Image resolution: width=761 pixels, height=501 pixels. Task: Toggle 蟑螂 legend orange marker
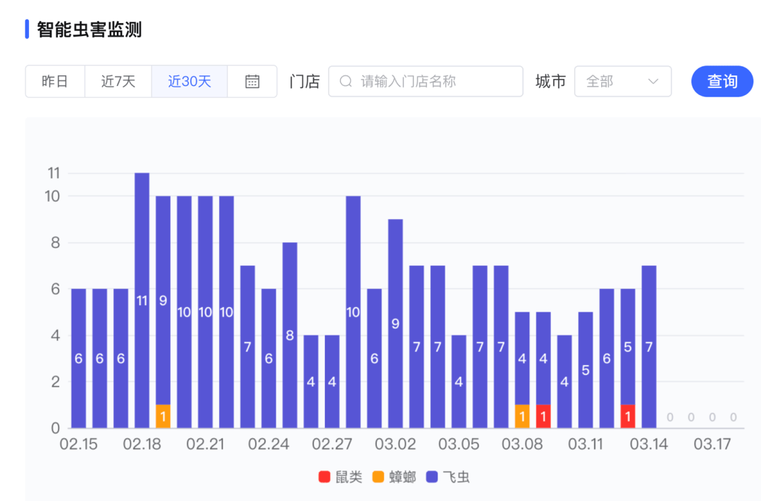point(378,477)
